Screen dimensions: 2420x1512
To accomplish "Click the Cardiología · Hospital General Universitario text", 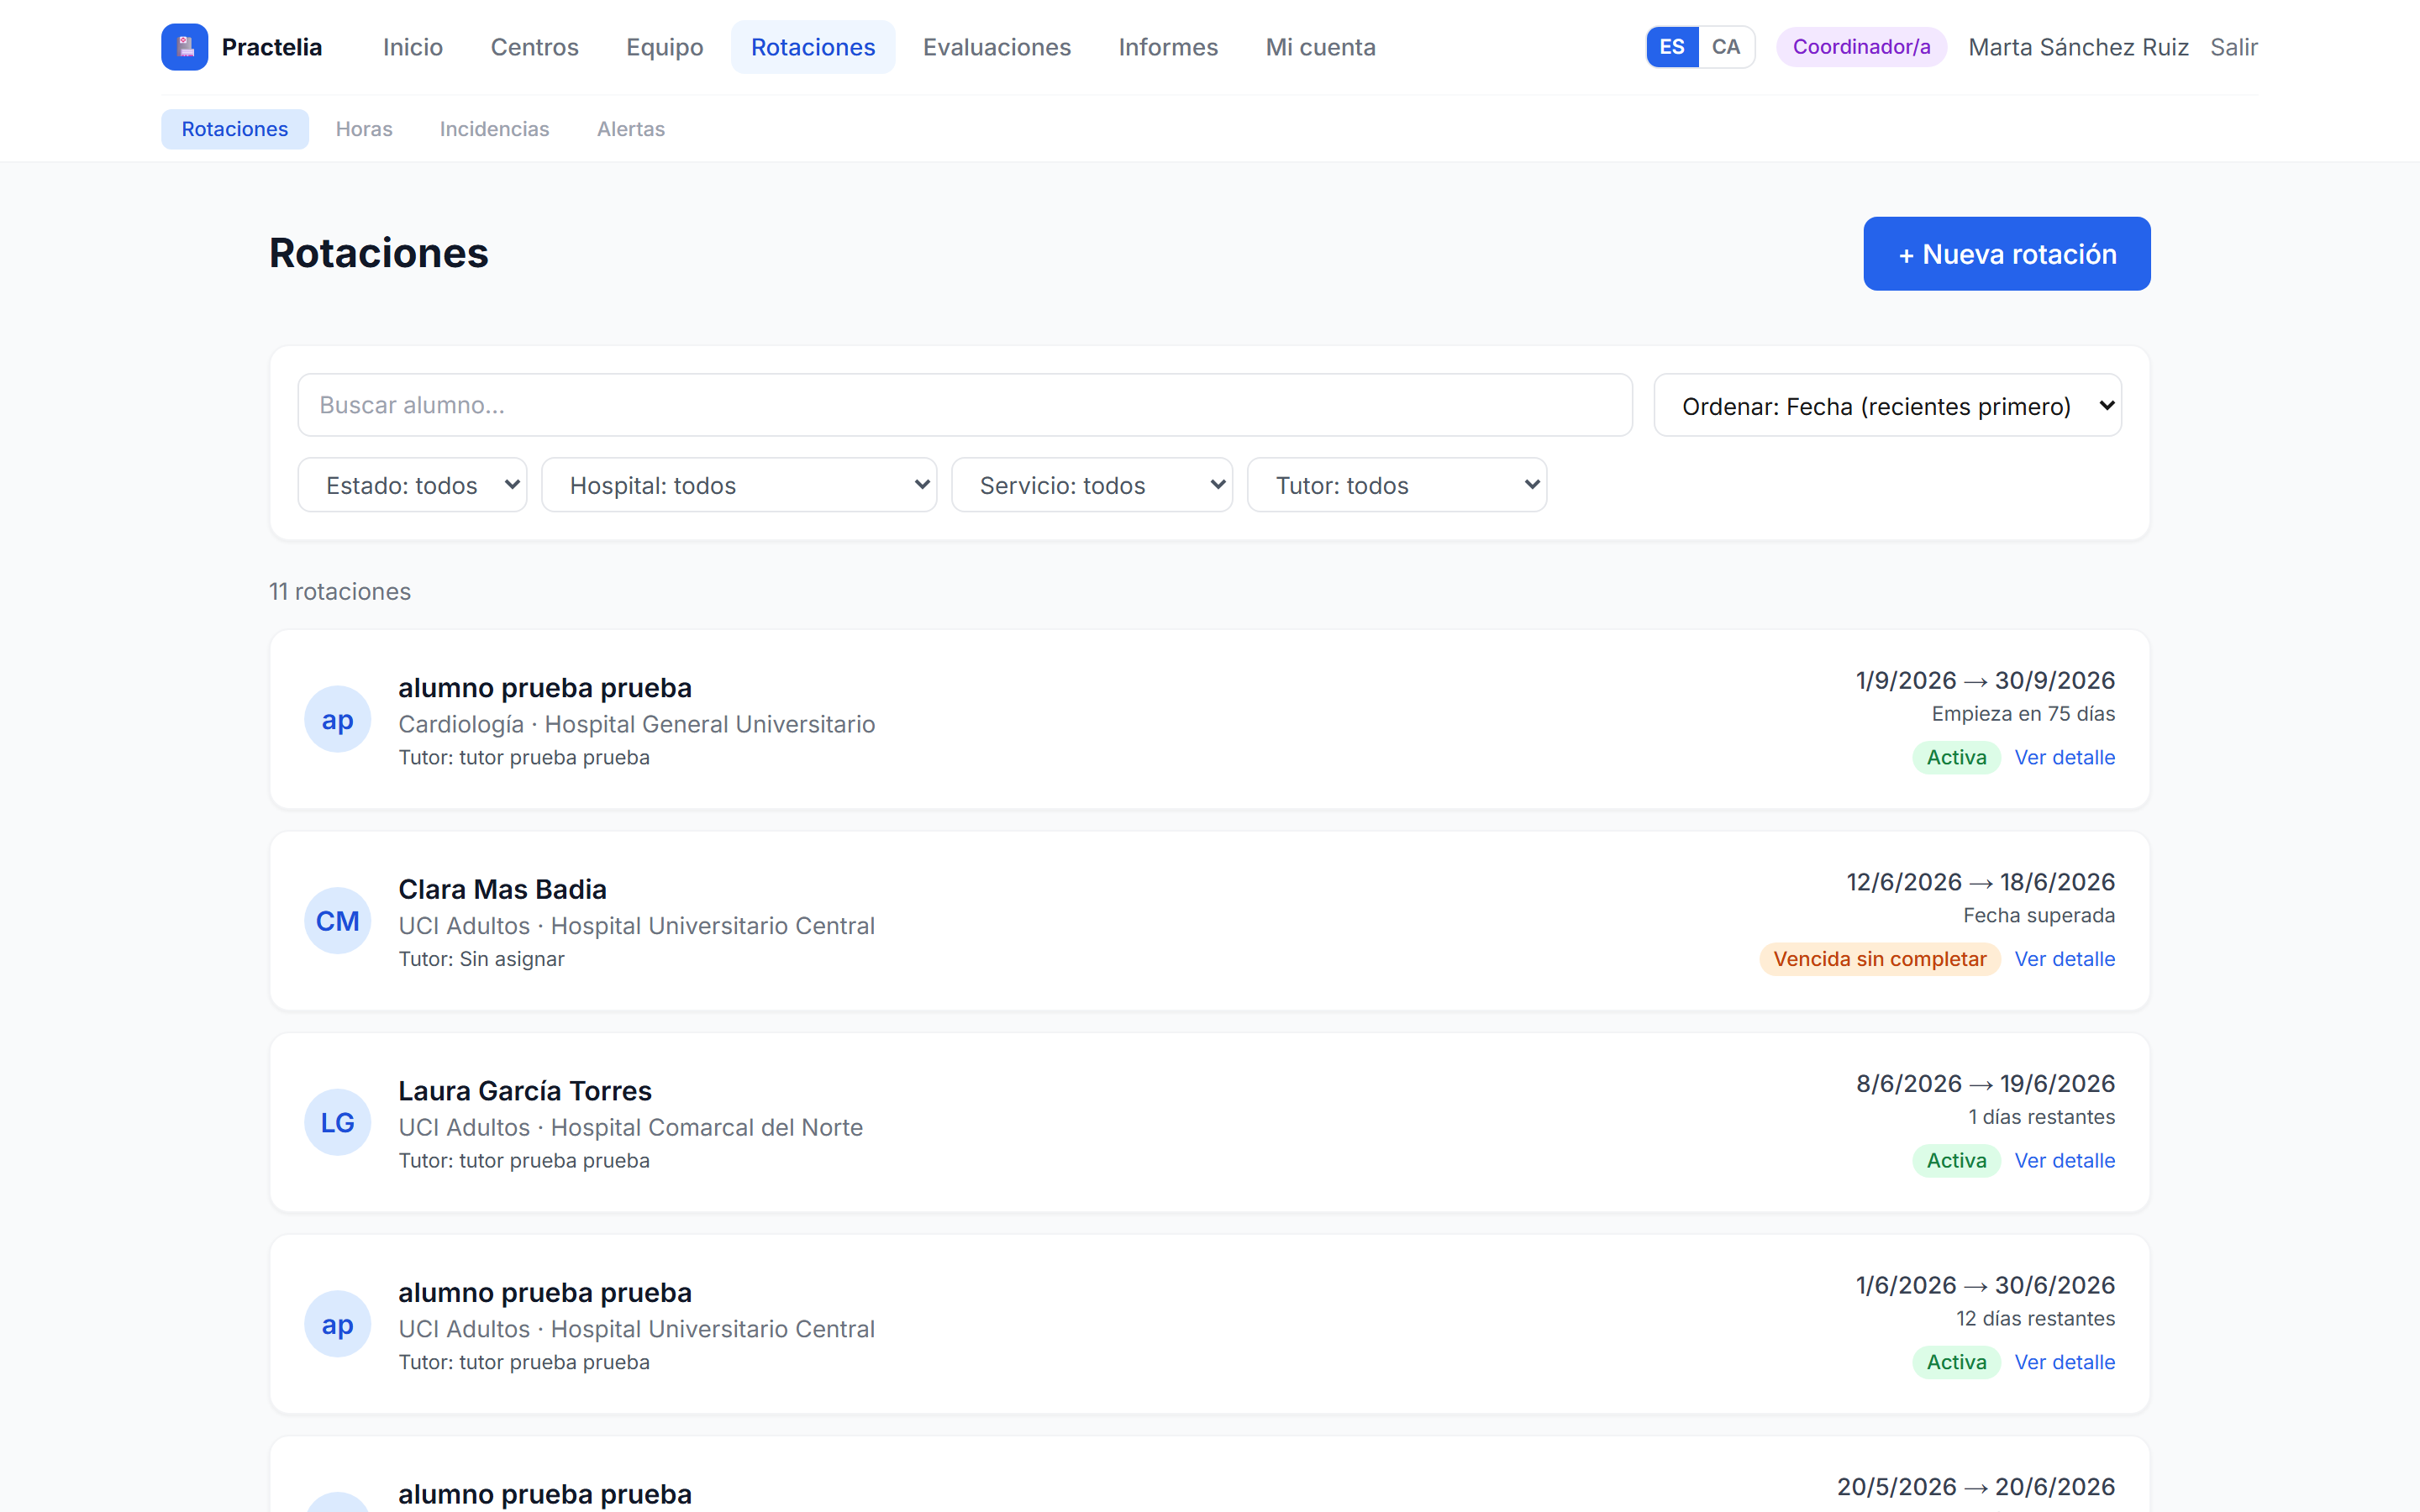I will [x=637, y=724].
